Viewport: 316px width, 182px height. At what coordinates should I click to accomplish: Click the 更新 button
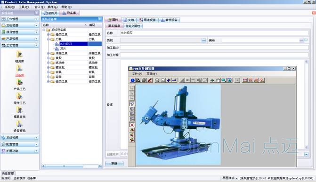point(114,164)
